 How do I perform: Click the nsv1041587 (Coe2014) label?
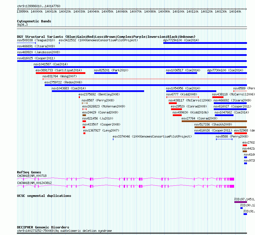(x=51, y=64)
